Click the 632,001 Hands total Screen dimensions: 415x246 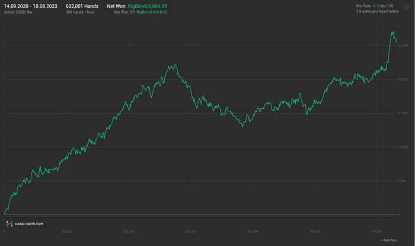(x=82, y=6)
